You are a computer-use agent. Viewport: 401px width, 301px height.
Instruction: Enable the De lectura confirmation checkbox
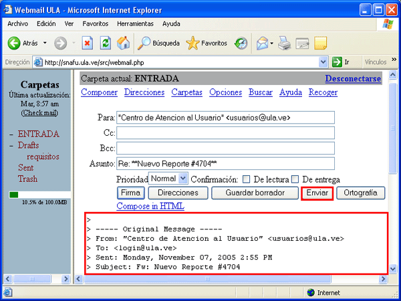click(x=246, y=179)
